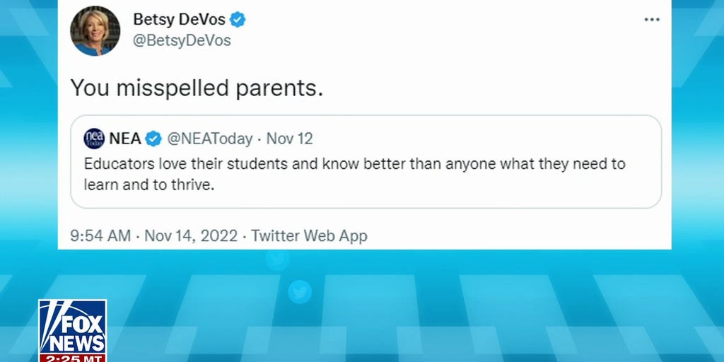The image size is (724, 362).
Task: Click Betsy DeVos profile avatar photo
Action: [95, 30]
